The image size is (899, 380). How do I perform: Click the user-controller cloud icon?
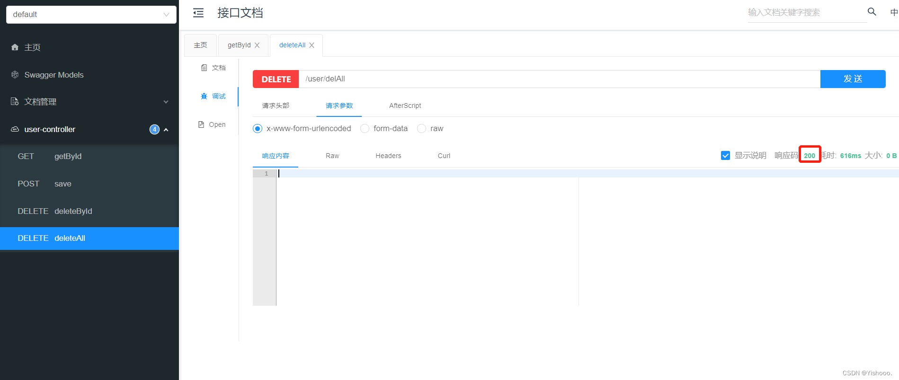[x=15, y=129]
